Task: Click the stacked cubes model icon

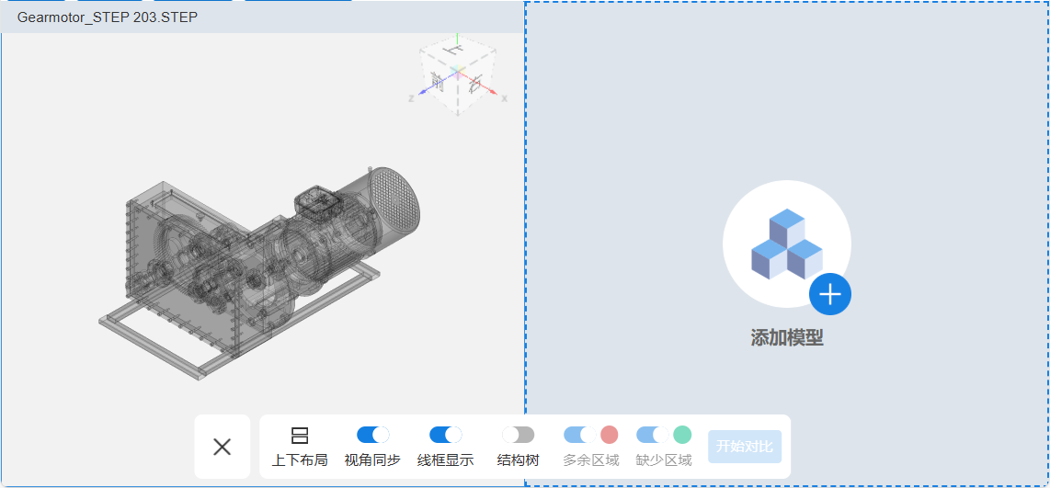Action: [x=784, y=243]
